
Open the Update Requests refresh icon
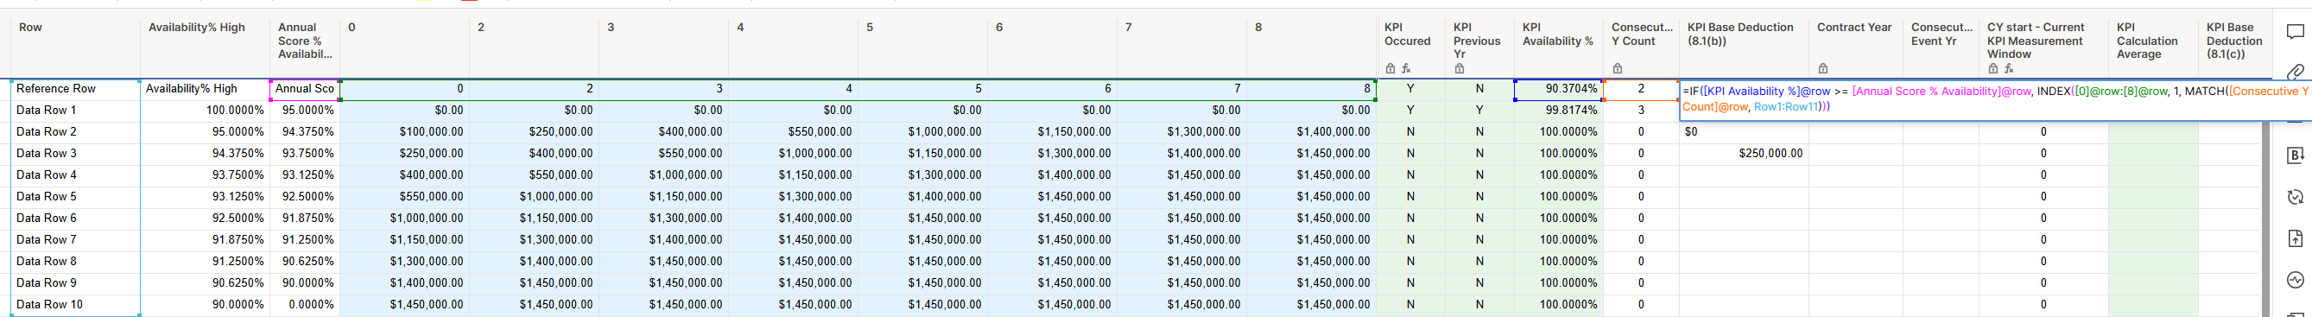pos(2294,197)
